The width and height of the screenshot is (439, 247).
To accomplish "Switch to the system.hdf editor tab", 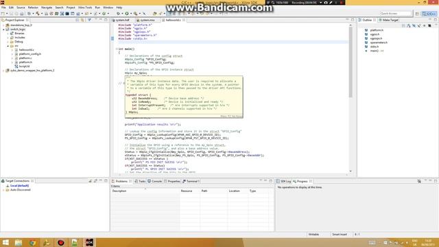I will (122, 20).
